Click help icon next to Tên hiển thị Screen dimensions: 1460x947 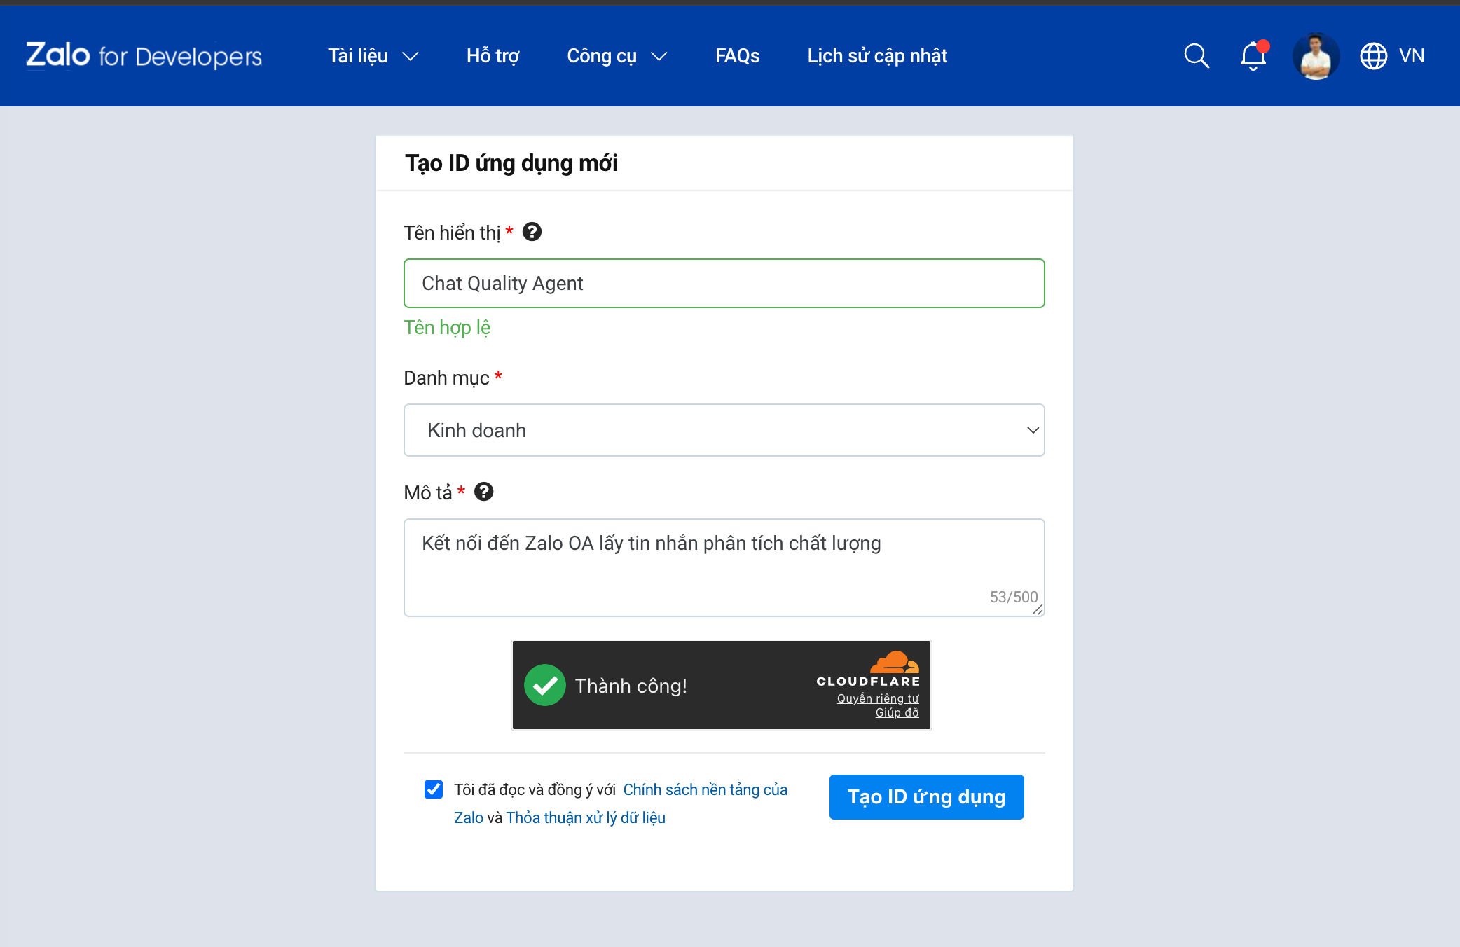[532, 232]
